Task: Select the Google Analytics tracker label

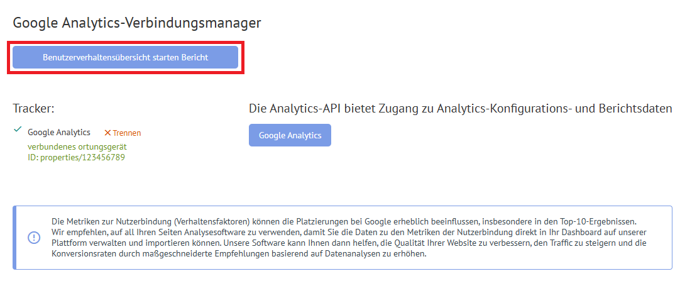Action: click(59, 133)
